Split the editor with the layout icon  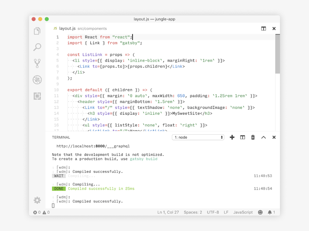[263, 28]
